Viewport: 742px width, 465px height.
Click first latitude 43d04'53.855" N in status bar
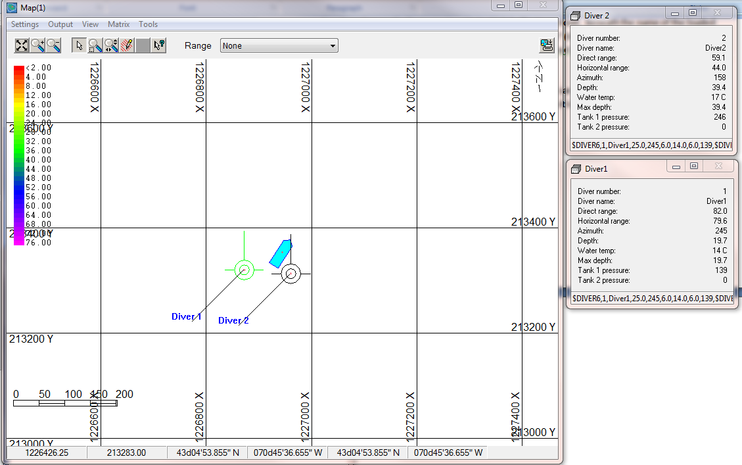208,453
